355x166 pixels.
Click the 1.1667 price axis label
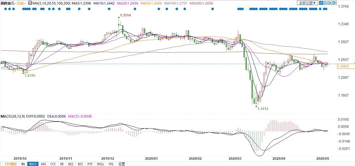click(343, 95)
